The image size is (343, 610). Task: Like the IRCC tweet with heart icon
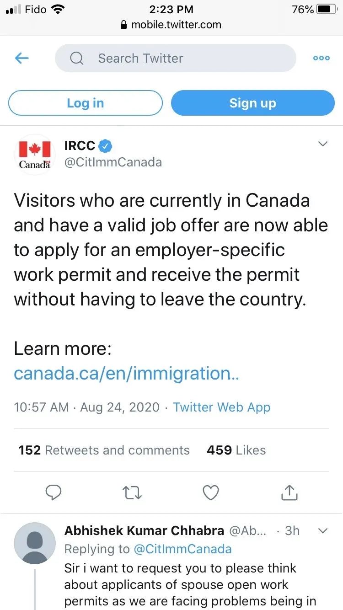click(x=211, y=492)
